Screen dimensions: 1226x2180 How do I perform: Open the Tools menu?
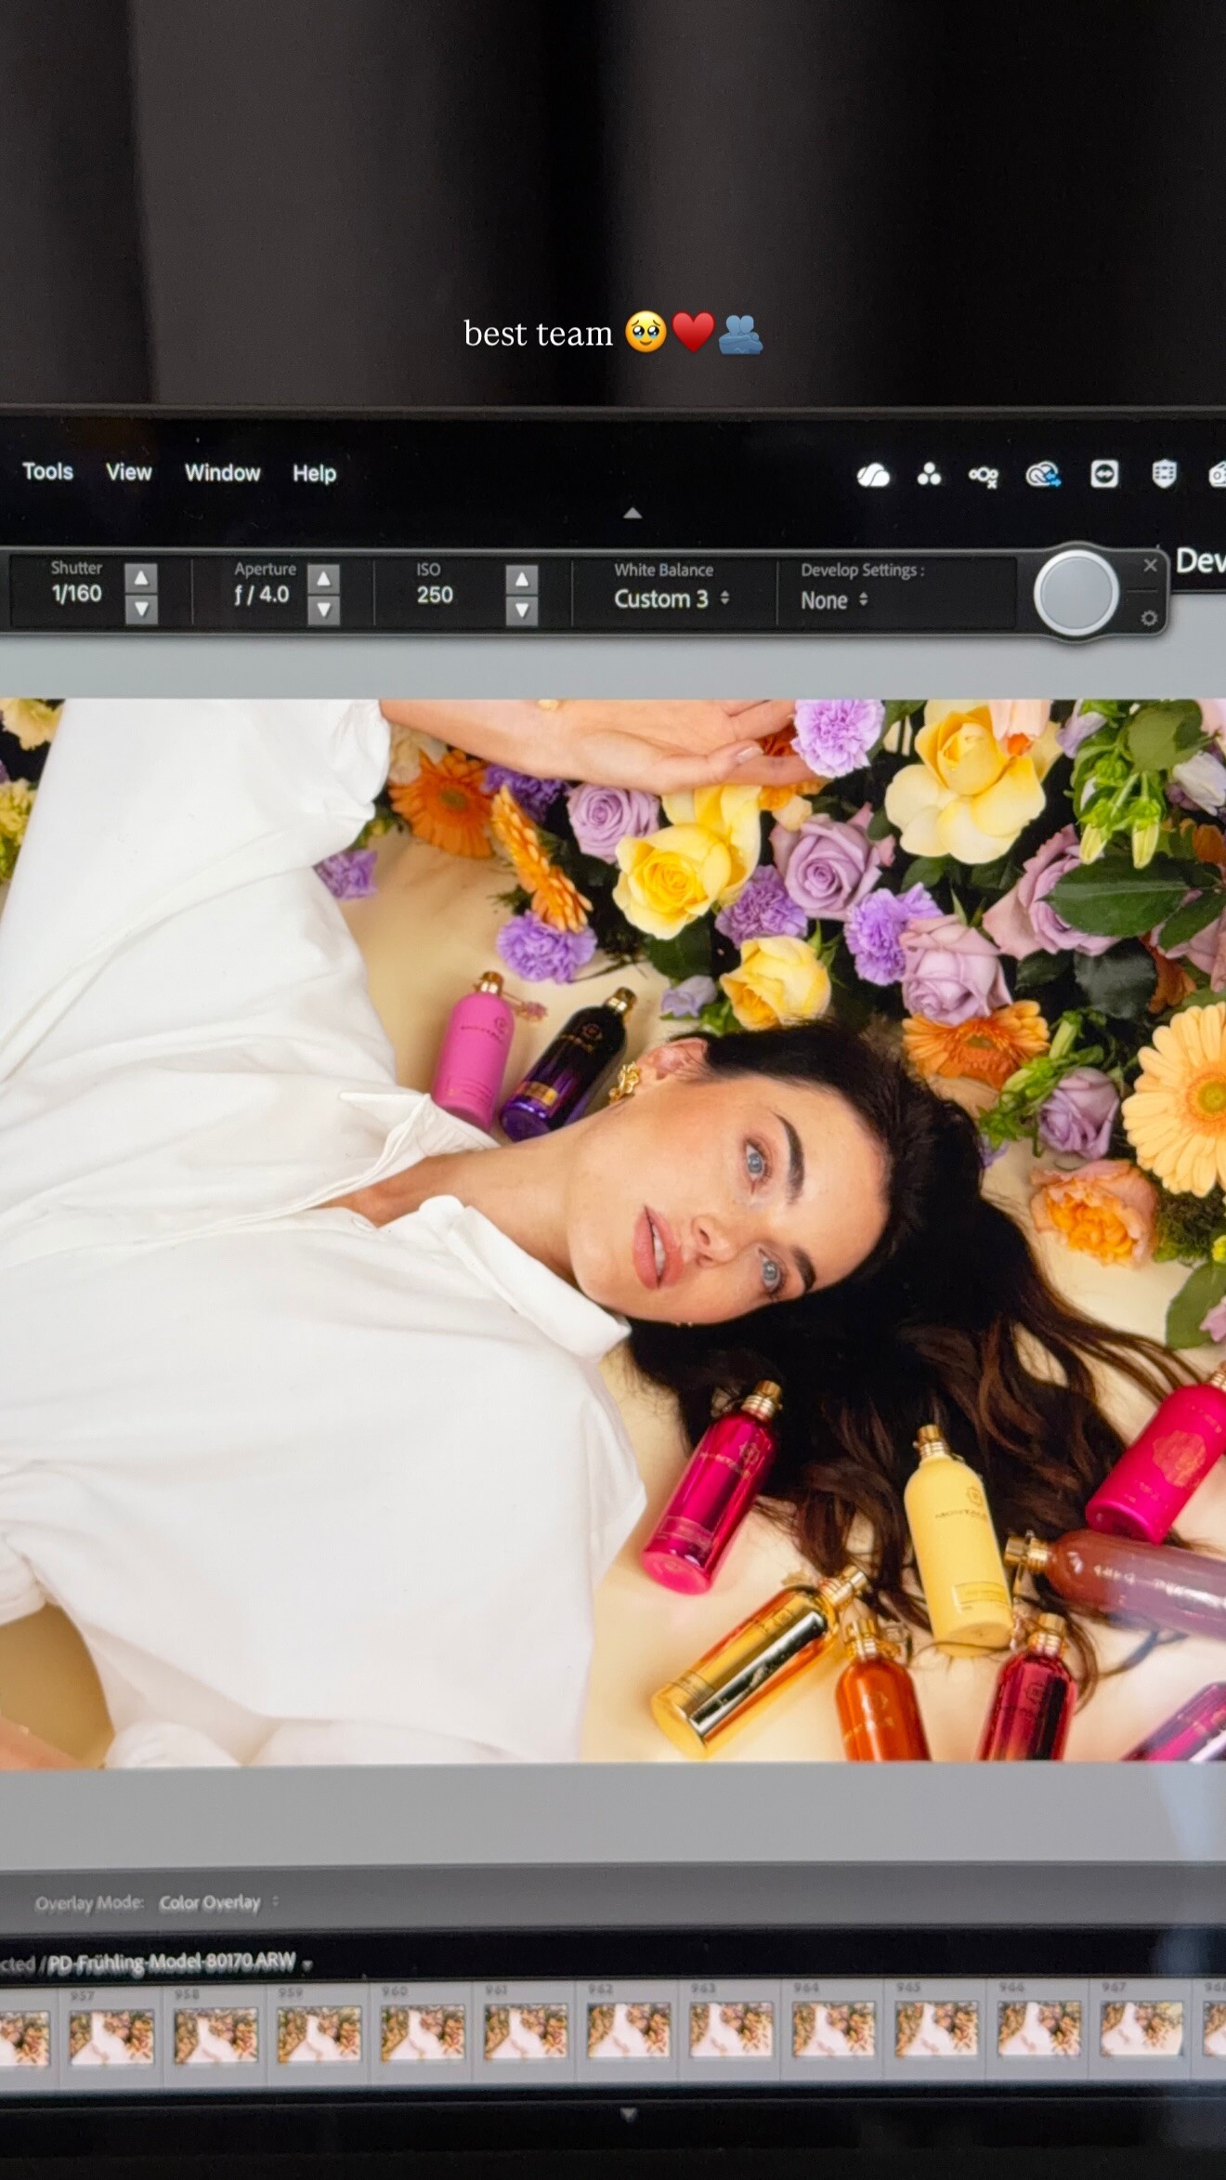tap(47, 472)
